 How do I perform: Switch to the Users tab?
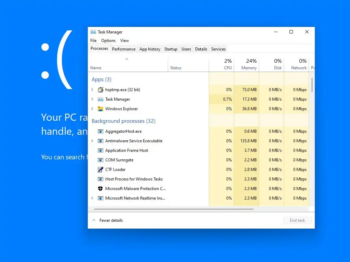tap(186, 49)
